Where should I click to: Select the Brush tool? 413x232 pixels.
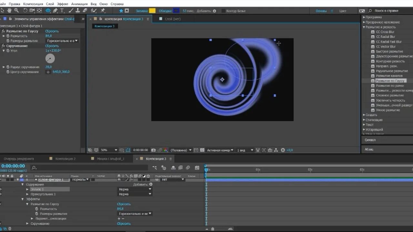71,11
